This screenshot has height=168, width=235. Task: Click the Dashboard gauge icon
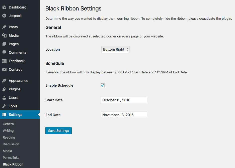pos(4,7)
